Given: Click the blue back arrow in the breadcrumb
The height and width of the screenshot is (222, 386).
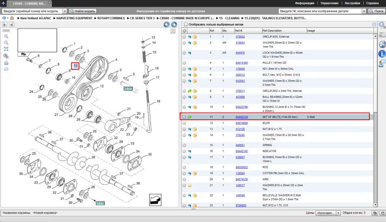Looking at the screenshot, I should pyautogui.click(x=4, y=18).
